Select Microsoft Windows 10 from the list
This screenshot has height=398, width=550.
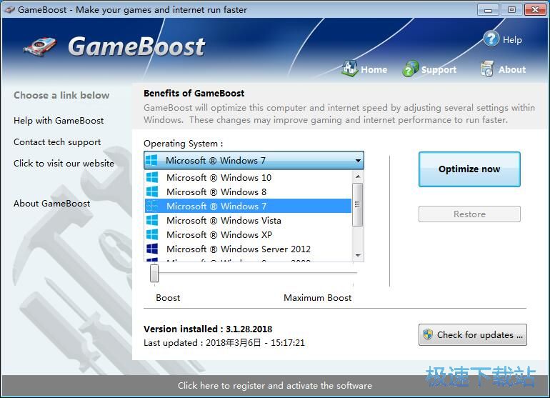coord(248,177)
